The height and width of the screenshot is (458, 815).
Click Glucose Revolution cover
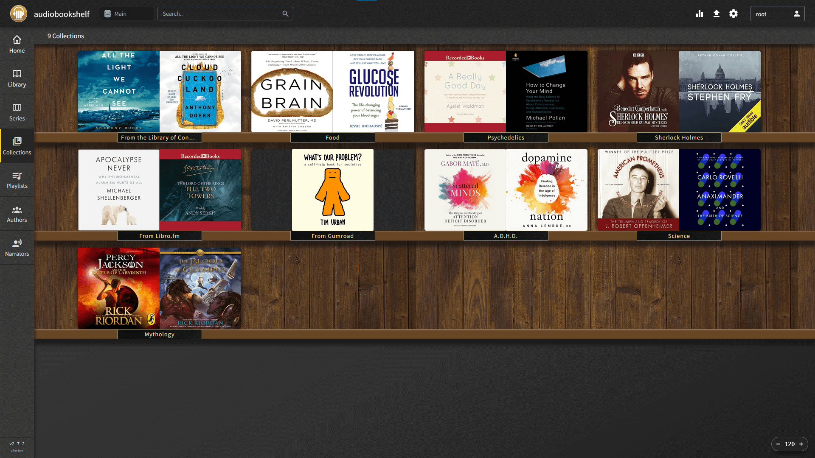(x=374, y=92)
